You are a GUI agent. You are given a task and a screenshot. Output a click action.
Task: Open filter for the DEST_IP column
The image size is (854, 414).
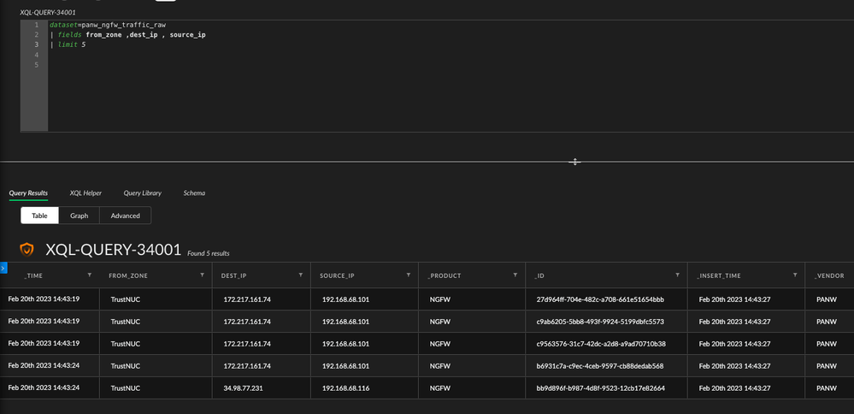(x=300, y=275)
